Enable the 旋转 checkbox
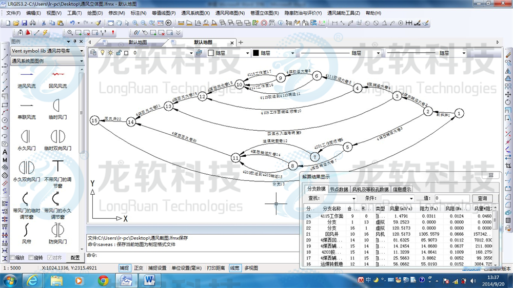 31,258
